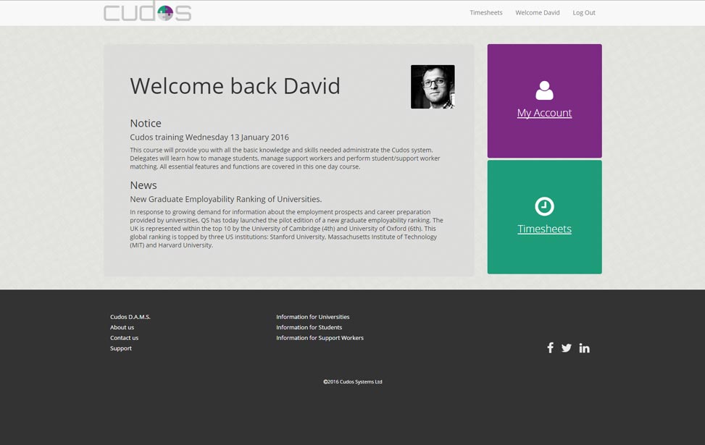Click the clock icon above Timesheets tile
705x445 pixels.
(544, 206)
